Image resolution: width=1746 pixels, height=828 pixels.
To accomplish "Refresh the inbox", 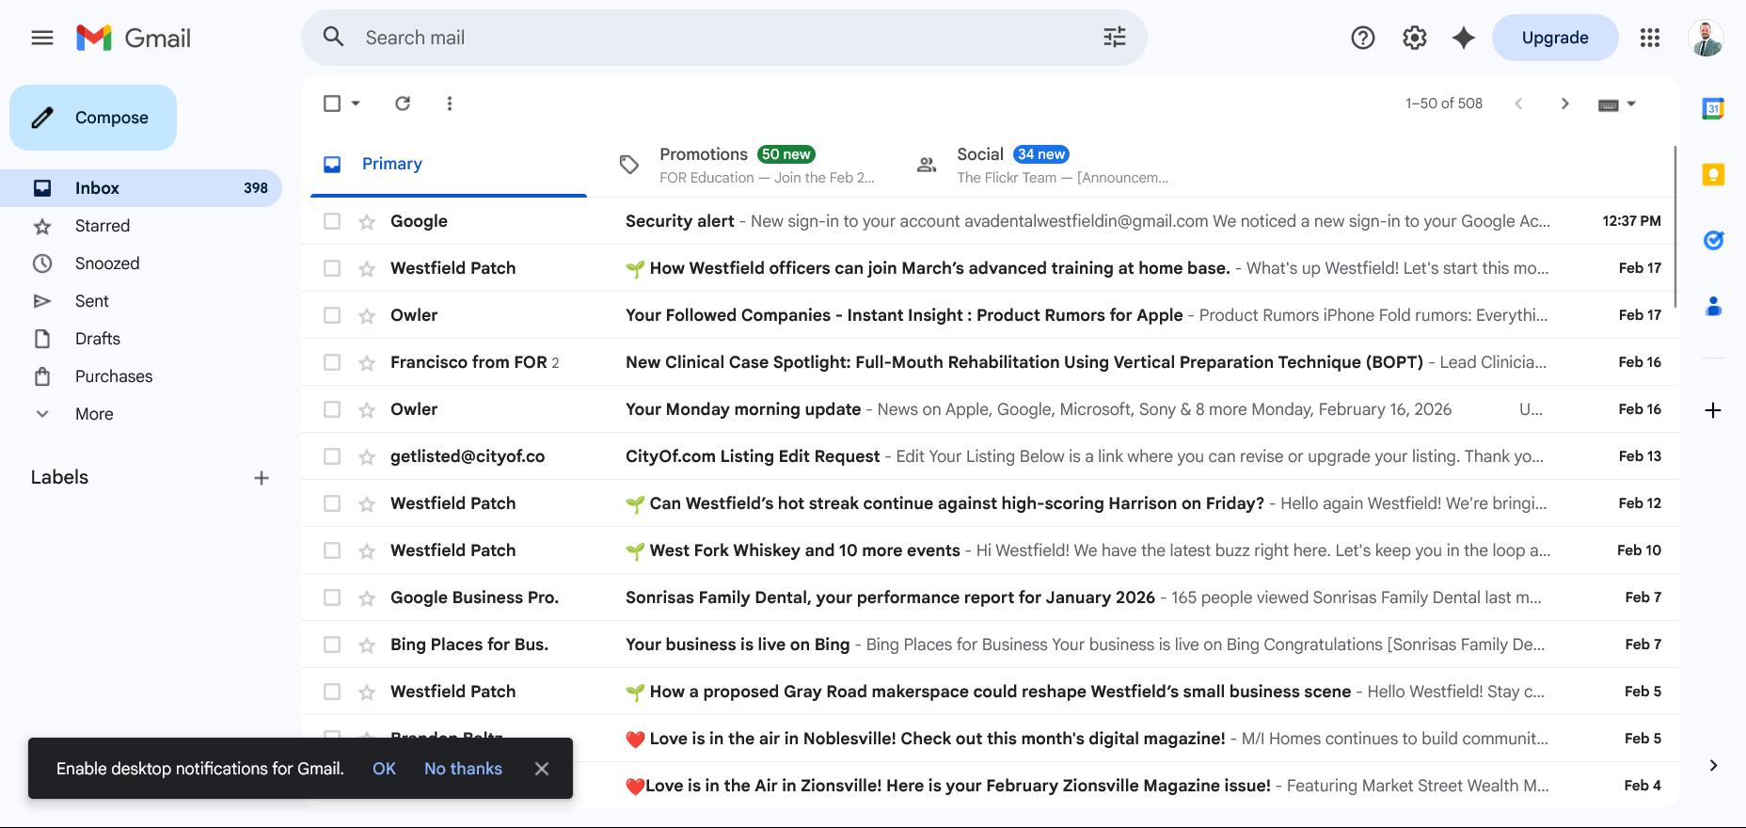I will click(x=403, y=103).
